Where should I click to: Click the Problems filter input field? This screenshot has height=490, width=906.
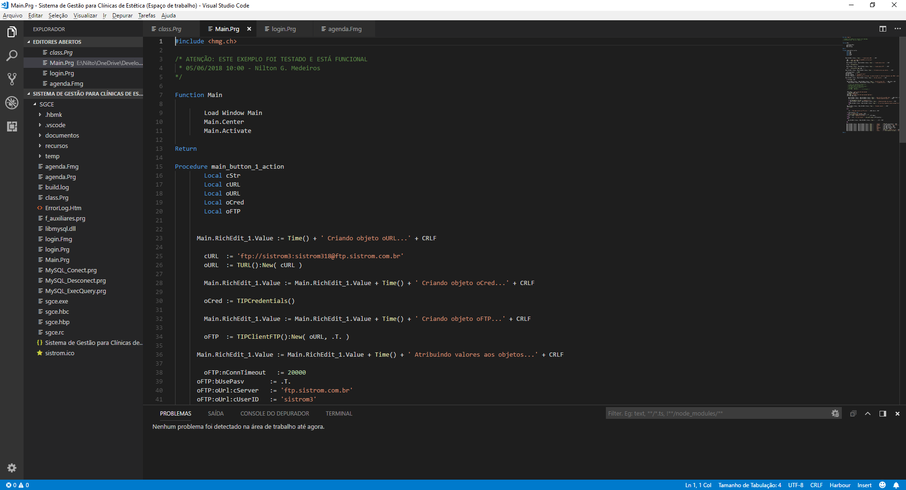[x=717, y=414]
